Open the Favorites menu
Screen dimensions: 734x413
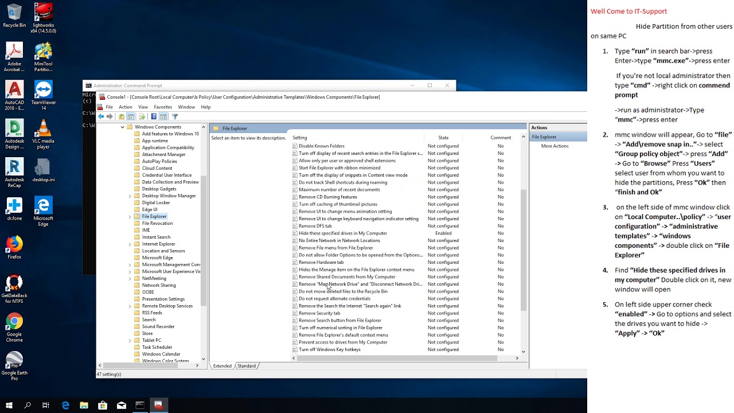tap(163, 107)
